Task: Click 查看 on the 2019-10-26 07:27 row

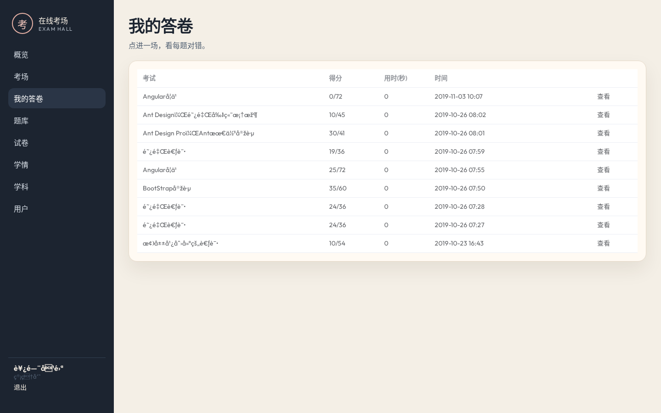Action: 603,225
